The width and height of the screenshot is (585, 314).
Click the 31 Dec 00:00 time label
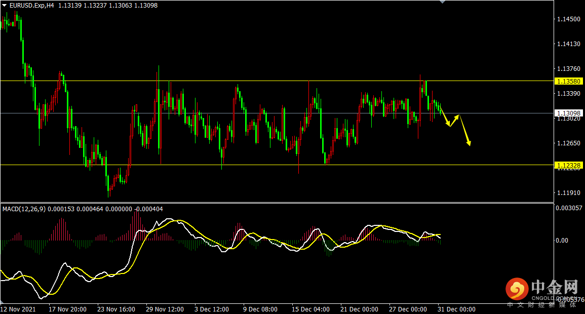click(x=456, y=309)
